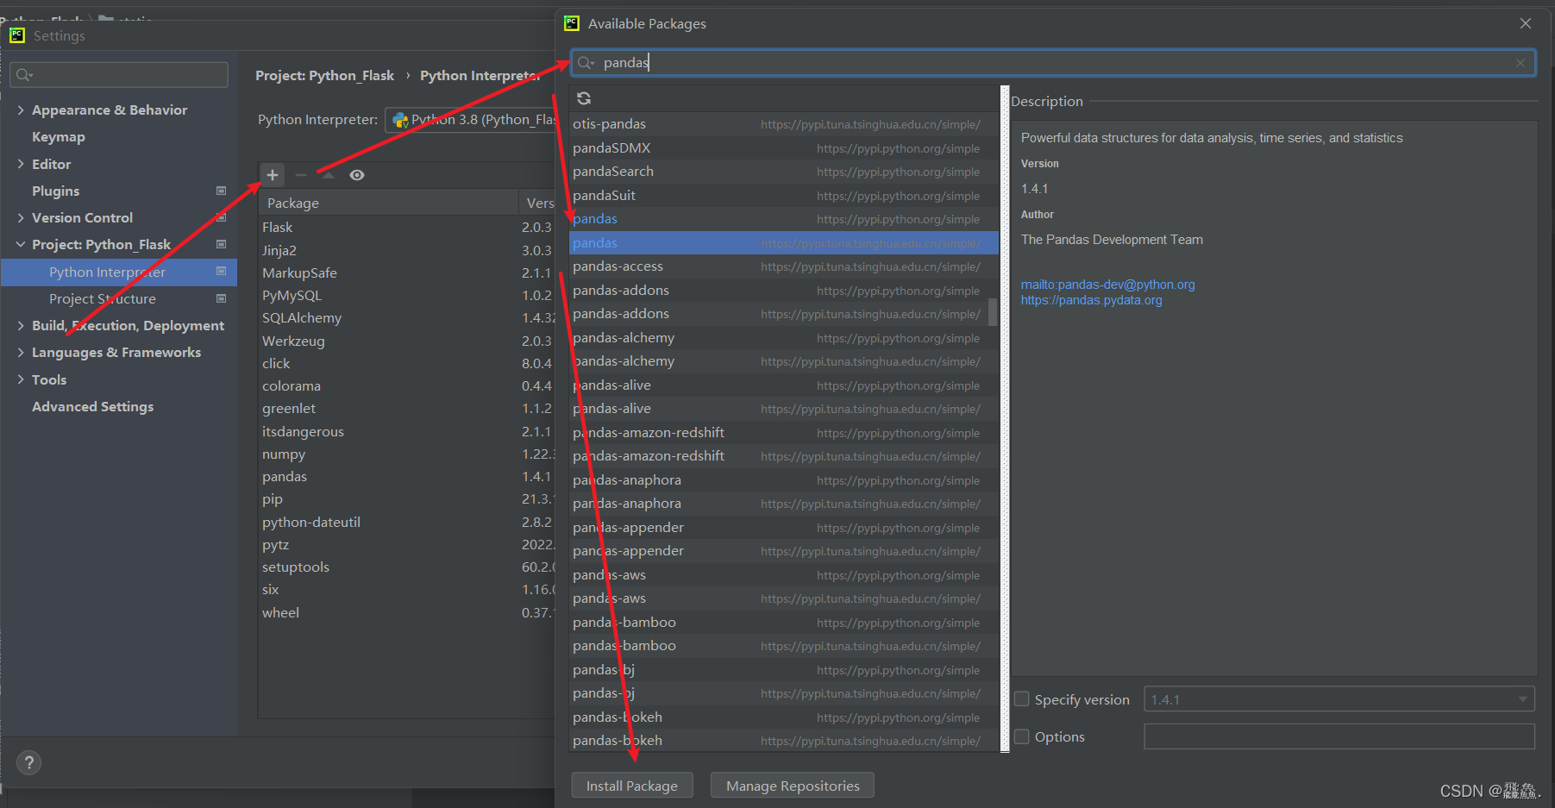
Task: Select highlighted pandas tsinghua package row
Action: [784, 243]
